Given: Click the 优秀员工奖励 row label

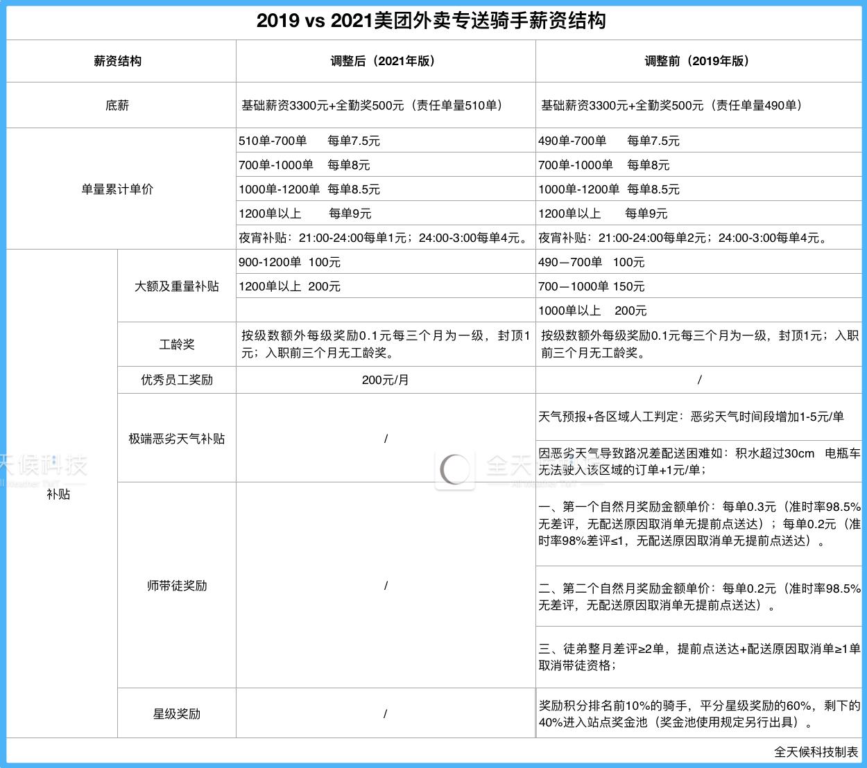Looking at the screenshot, I should (176, 380).
